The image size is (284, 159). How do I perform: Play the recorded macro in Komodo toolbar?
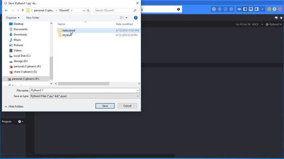tap(225, 9)
